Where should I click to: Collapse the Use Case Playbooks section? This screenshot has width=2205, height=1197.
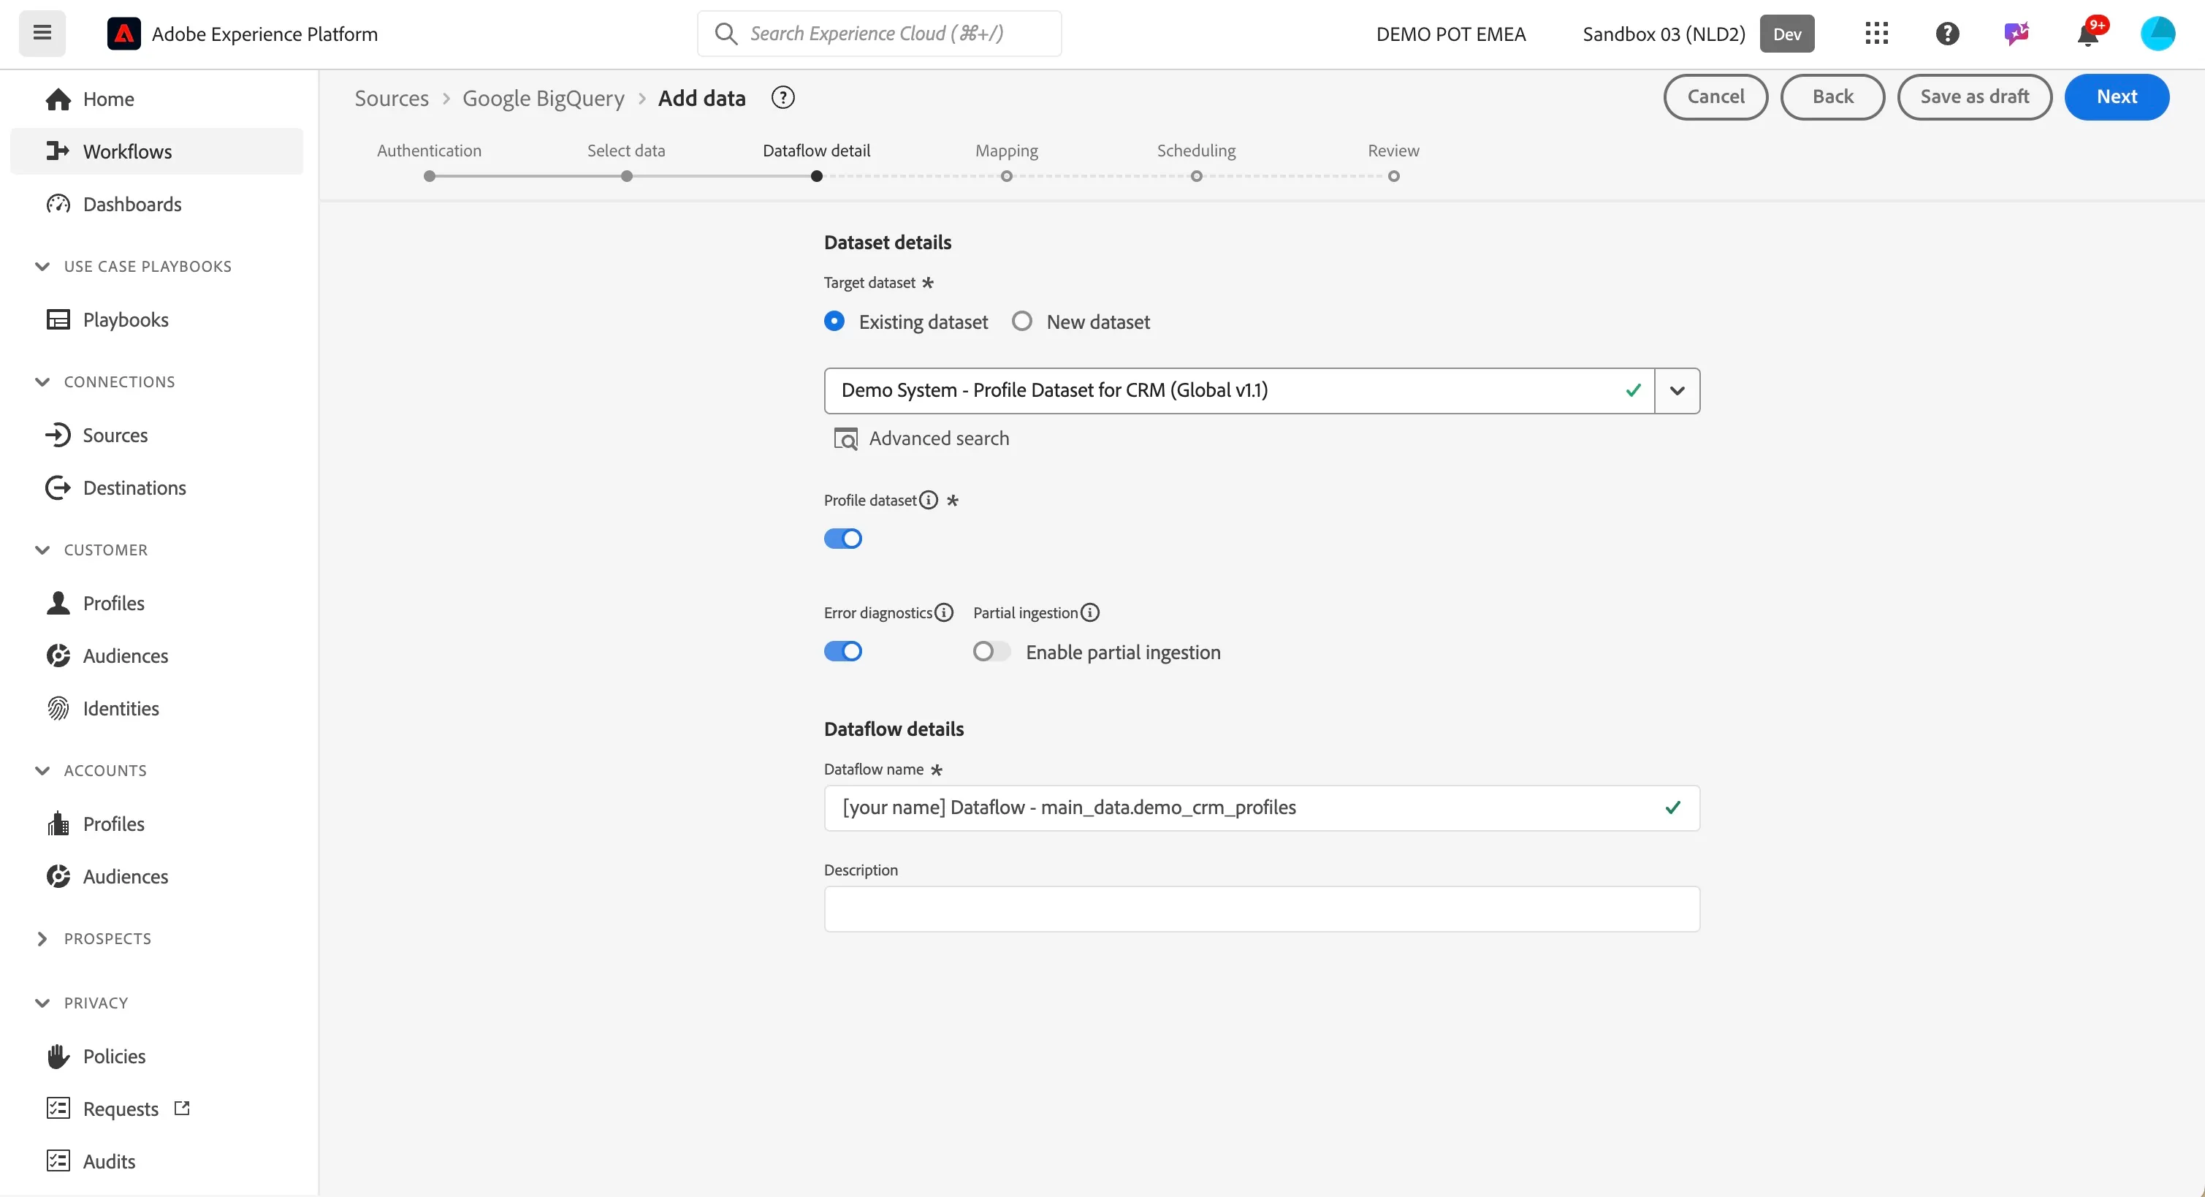pos(42,266)
